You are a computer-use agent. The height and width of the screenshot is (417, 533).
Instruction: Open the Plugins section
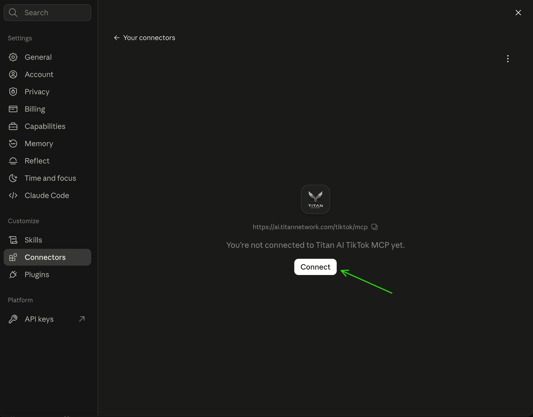pos(47,274)
